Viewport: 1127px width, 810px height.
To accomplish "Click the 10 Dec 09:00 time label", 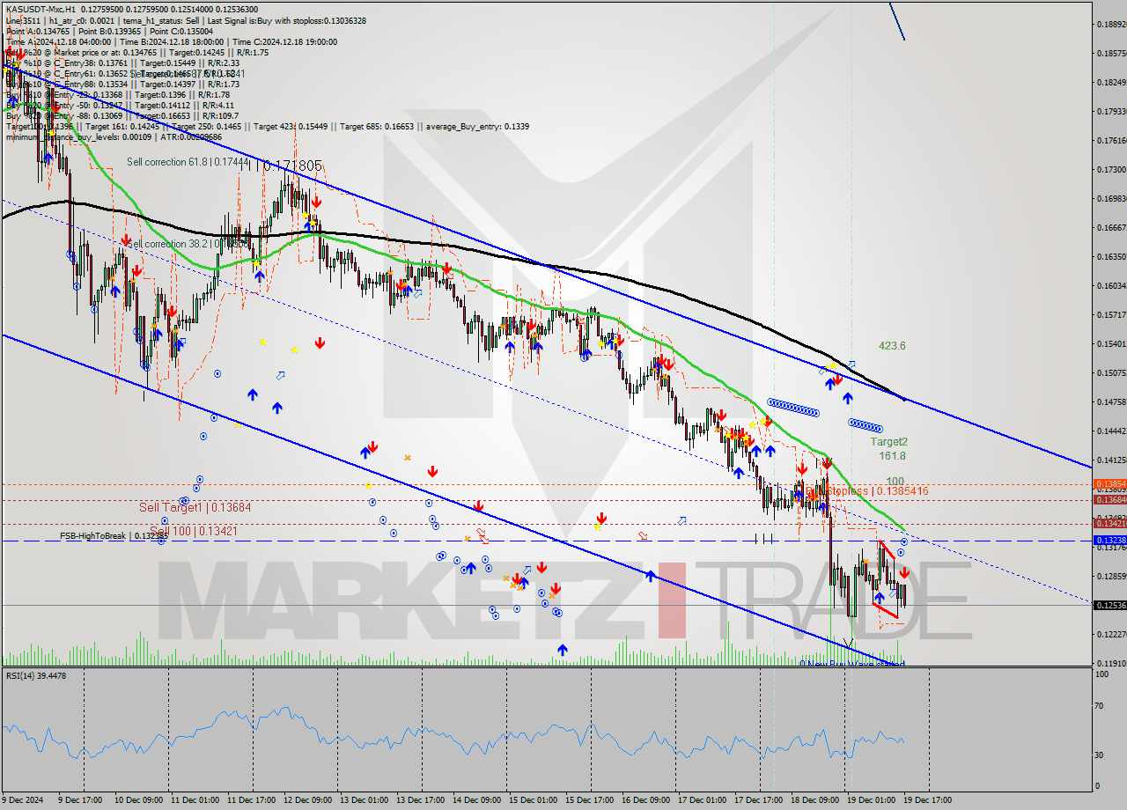I will (137, 800).
